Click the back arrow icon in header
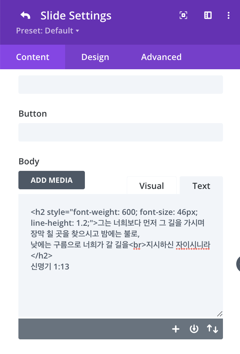 [25, 15]
